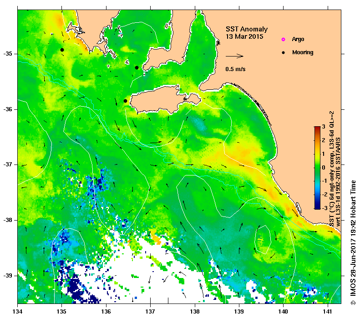Image resolution: width=360 pixels, height=319 pixels.
Task: Click the IMOS copyright timestamp text
Action: click(353, 243)
